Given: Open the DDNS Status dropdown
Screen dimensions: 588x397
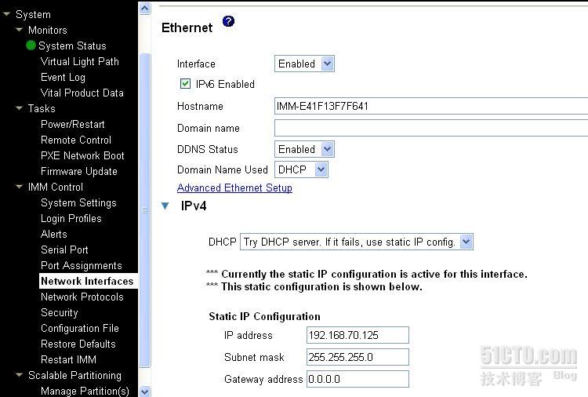Looking at the screenshot, I should [x=304, y=149].
